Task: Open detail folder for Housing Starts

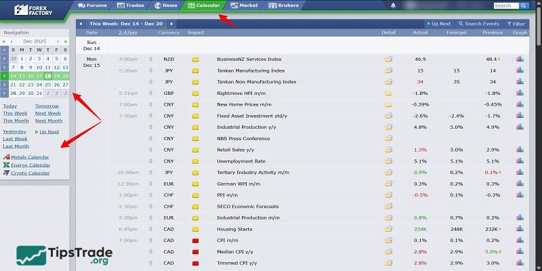Action: point(389,229)
